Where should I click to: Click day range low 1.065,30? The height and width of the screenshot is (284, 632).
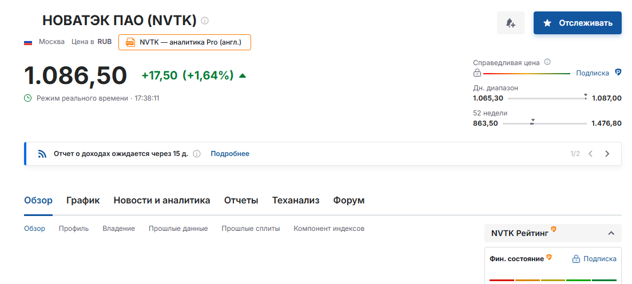click(488, 98)
